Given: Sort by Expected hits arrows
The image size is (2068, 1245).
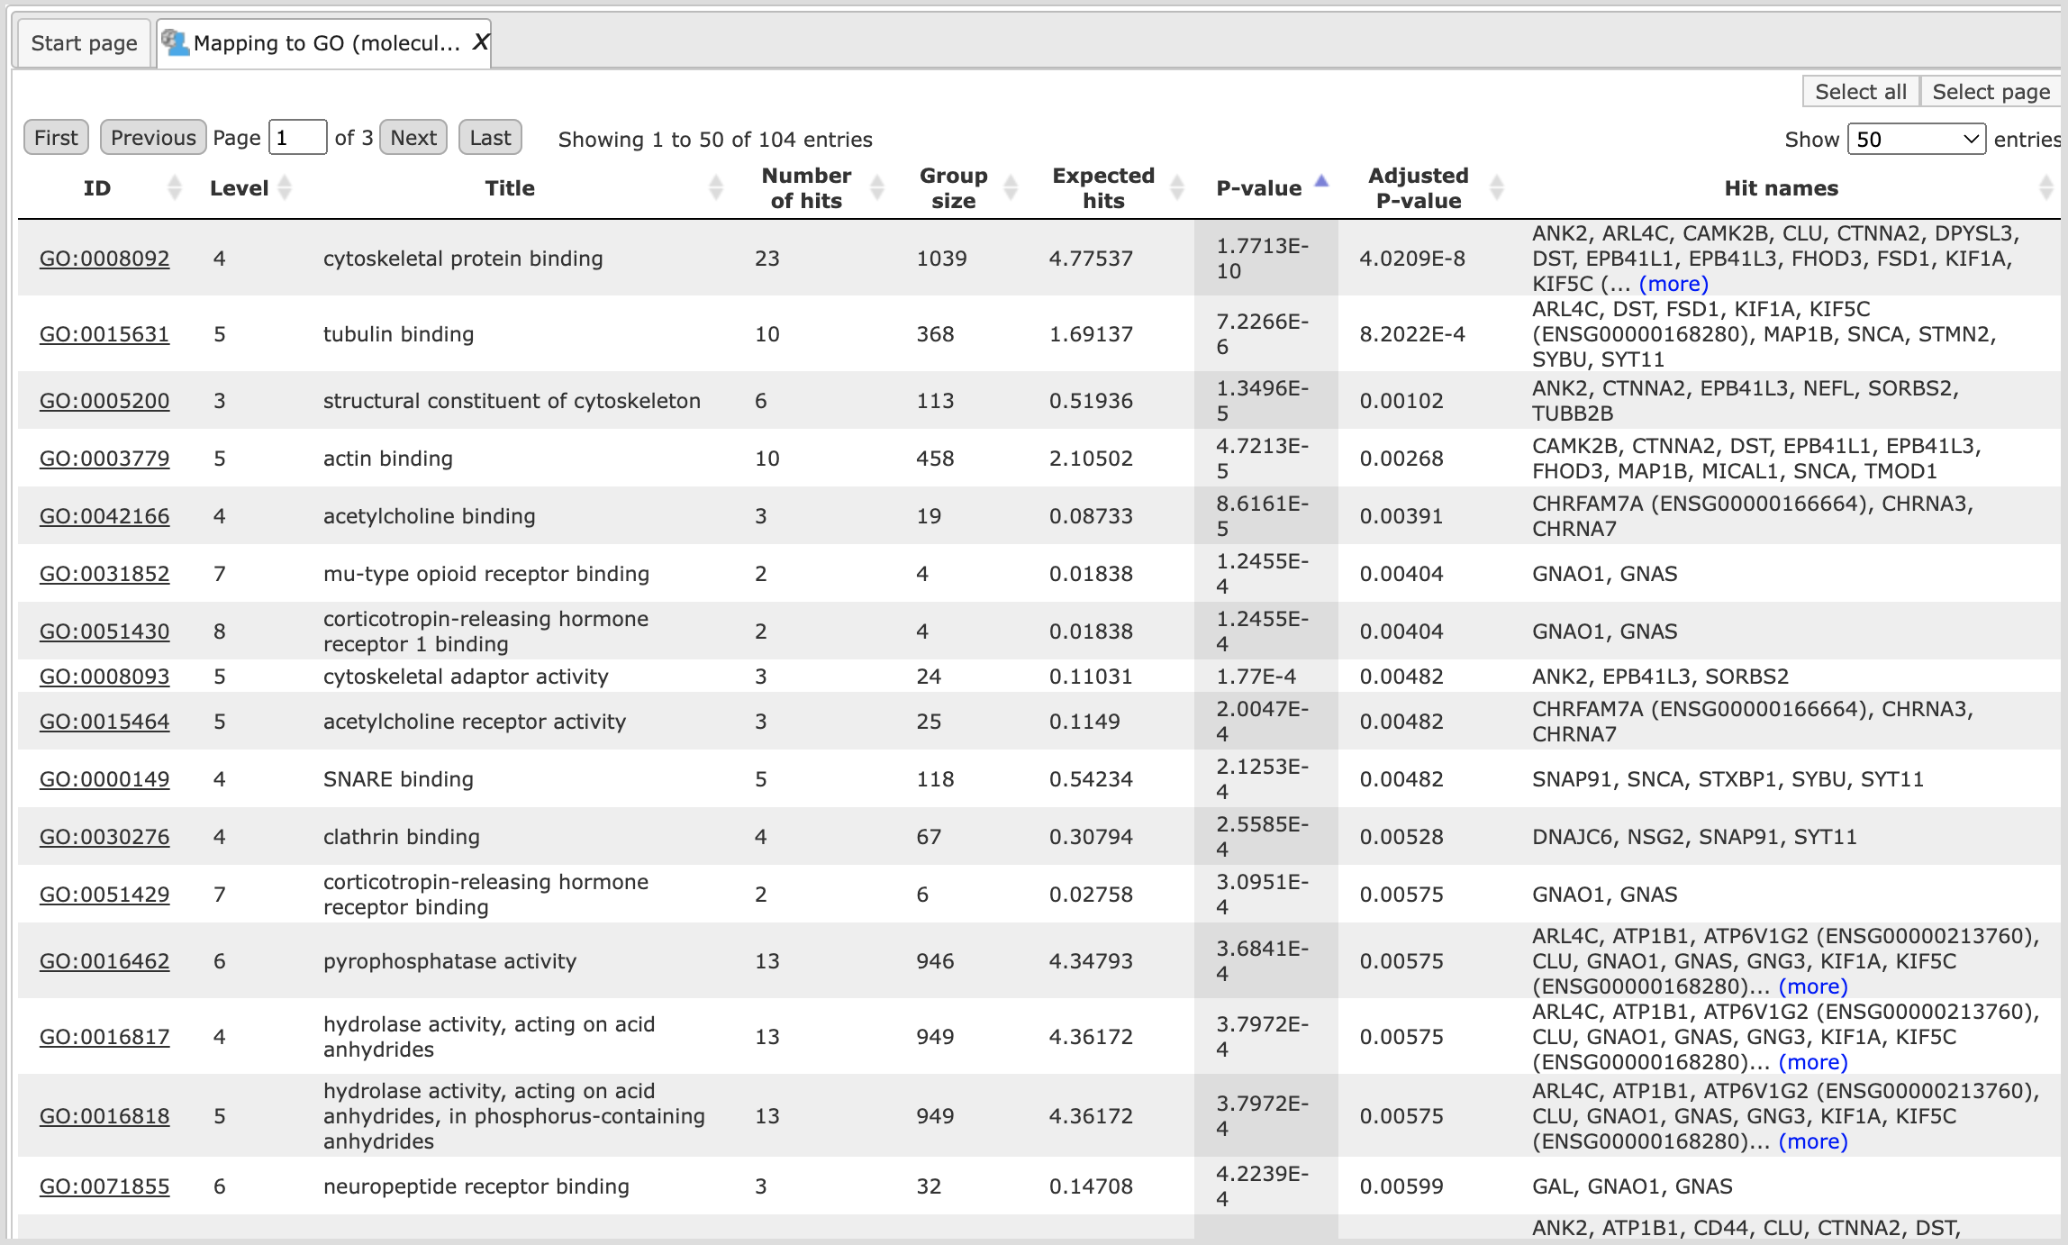Looking at the screenshot, I should coord(1177,187).
